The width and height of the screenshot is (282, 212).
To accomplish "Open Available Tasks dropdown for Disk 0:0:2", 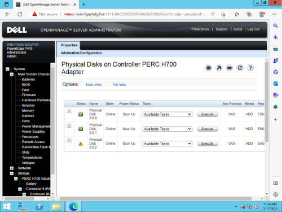I will 168,144.
